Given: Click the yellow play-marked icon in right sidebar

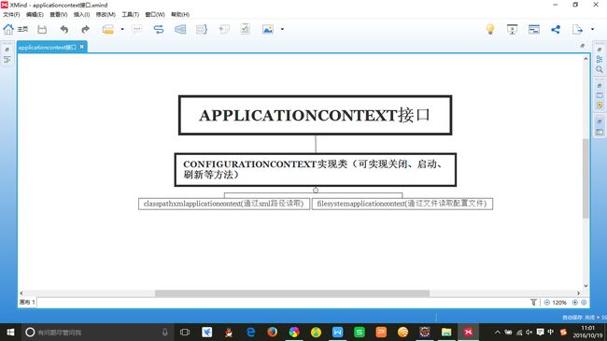Looking at the screenshot, I should pyautogui.click(x=600, y=105).
